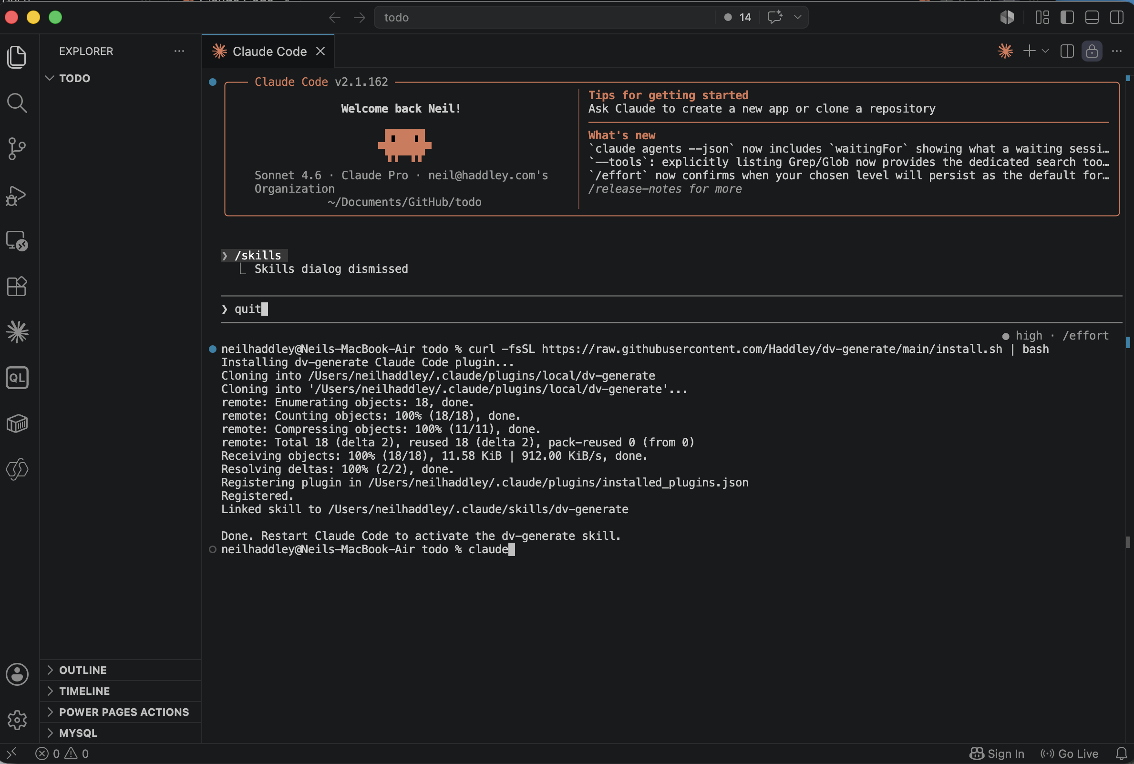Open the container box view icon

coord(17,423)
